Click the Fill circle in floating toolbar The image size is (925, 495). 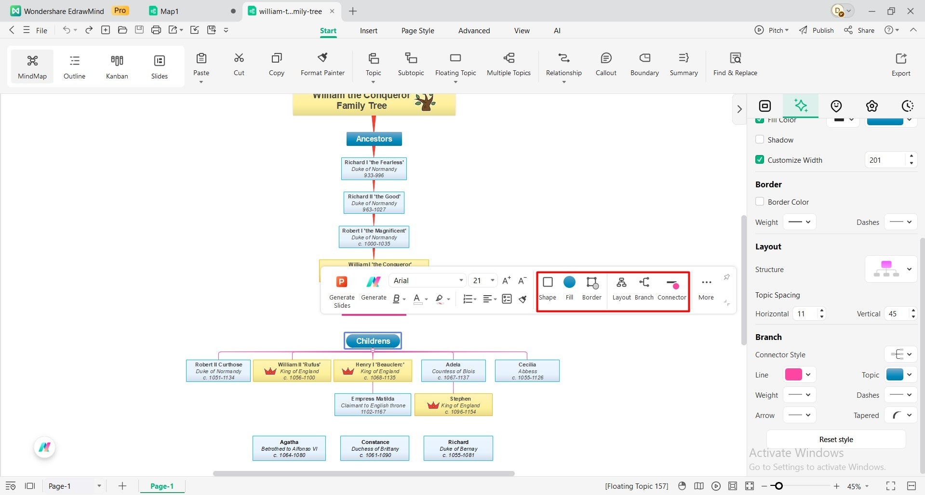point(569,282)
